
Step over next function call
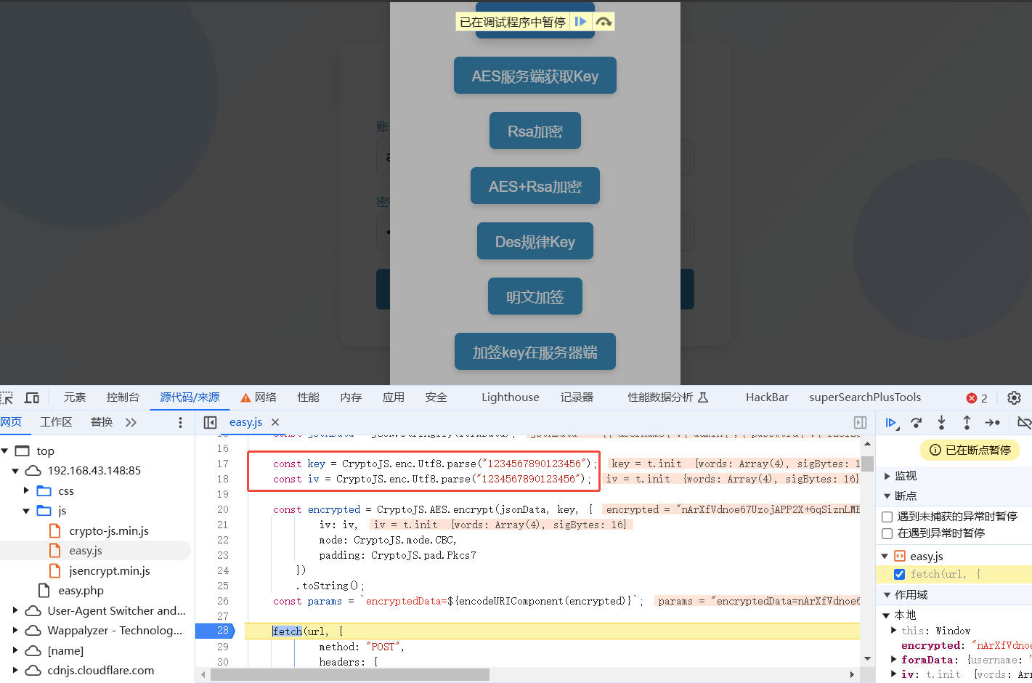917,422
